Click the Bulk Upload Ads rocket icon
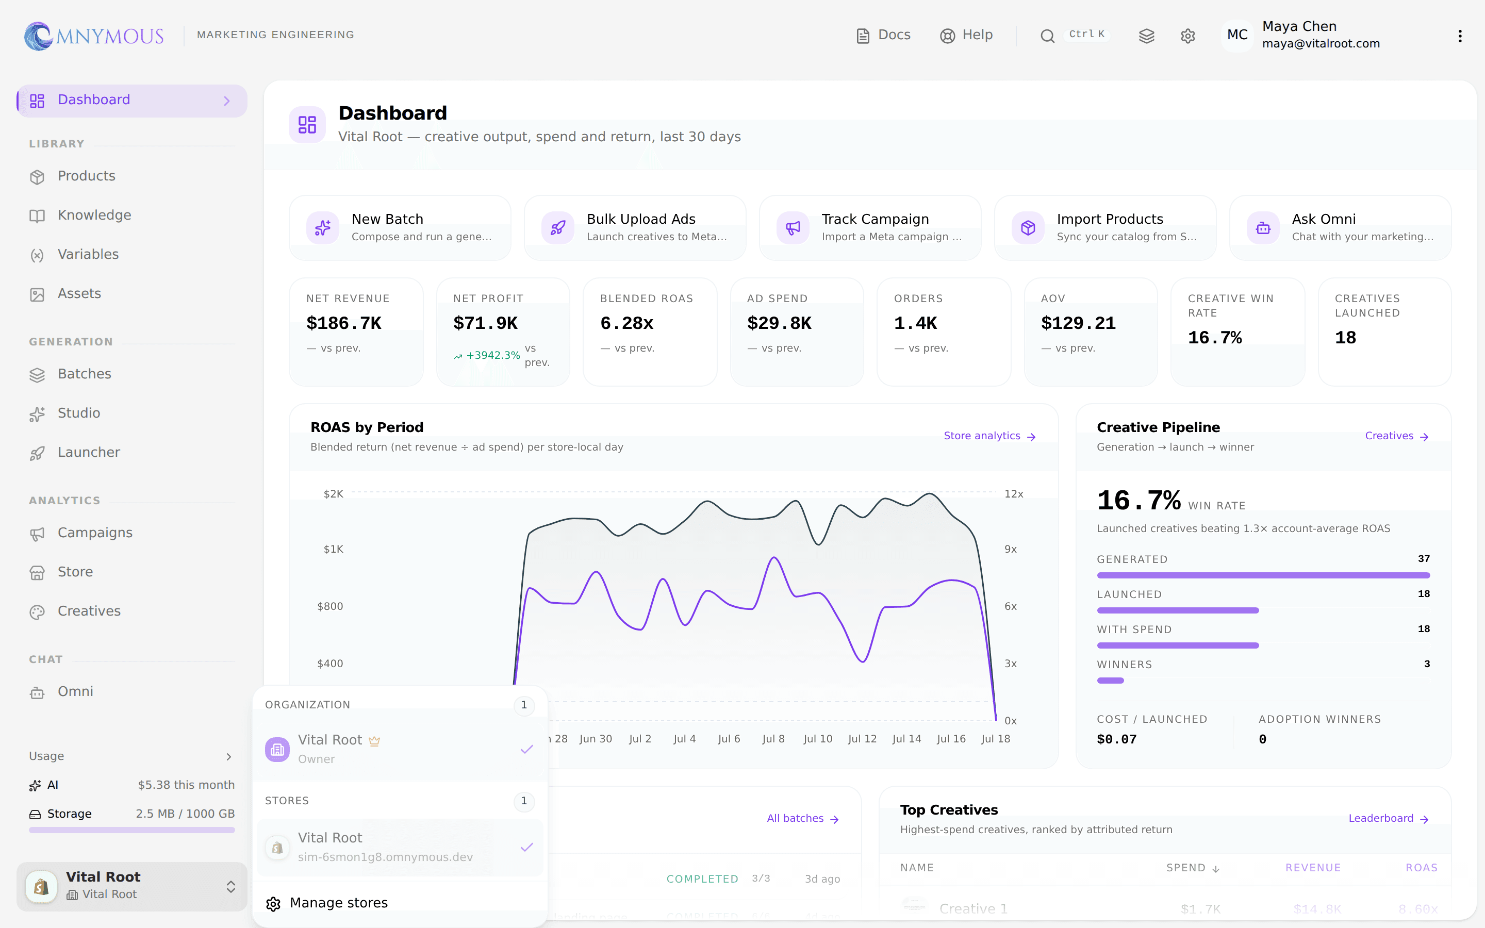The image size is (1485, 928). click(558, 228)
